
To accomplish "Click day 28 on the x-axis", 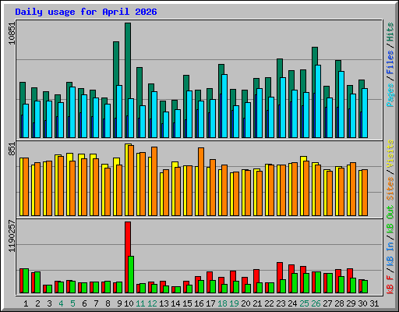I will pyautogui.click(x=339, y=303).
